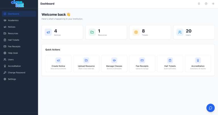Toggle light/dark theme sun icon
Image resolution: width=218 pixels, height=115 pixels.
point(213,4)
